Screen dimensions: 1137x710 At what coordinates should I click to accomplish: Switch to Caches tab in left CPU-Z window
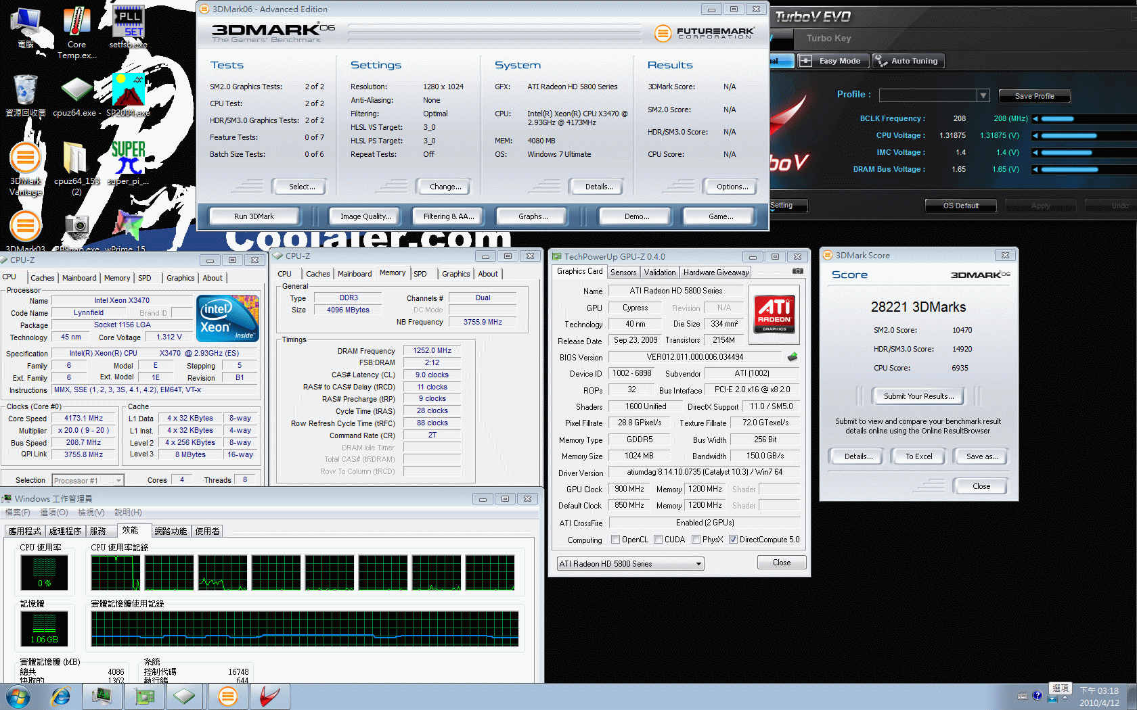(x=43, y=278)
